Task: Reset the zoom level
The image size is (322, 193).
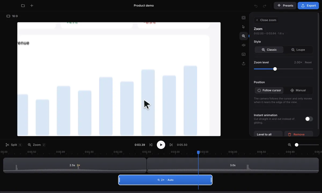Action: pos(308,62)
